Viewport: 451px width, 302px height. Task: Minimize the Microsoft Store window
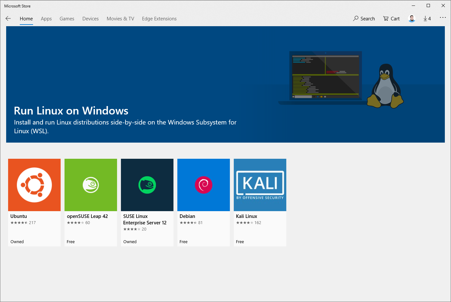tap(413, 5)
